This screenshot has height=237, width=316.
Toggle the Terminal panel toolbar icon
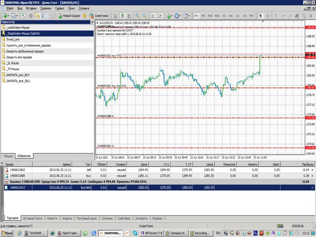(x=44, y=16)
